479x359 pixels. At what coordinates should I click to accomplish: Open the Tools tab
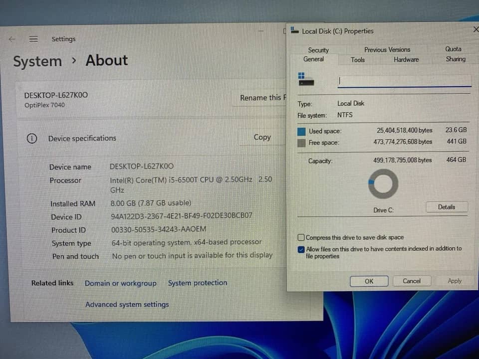(358, 60)
